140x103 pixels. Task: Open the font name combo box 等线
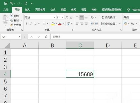pos(40,18)
